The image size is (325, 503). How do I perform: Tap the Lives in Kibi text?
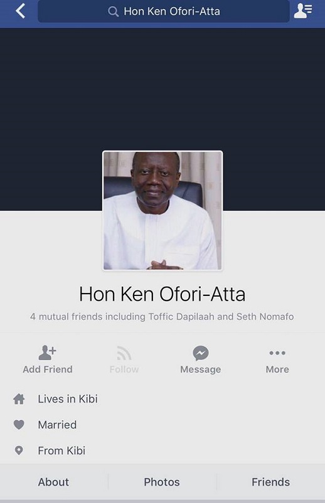tap(68, 399)
